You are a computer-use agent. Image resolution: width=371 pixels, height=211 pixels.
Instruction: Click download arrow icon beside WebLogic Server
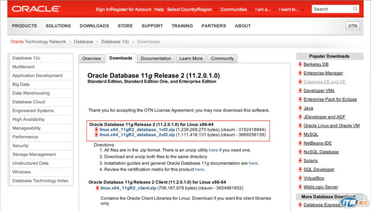click(300, 186)
